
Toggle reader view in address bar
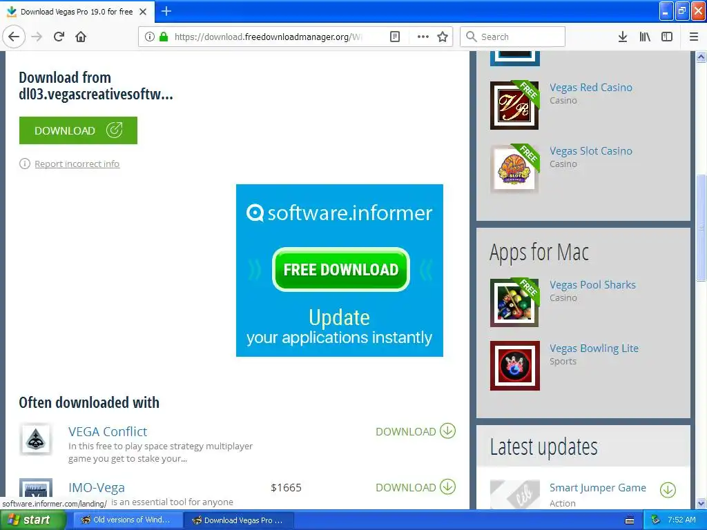[x=394, y=37]
